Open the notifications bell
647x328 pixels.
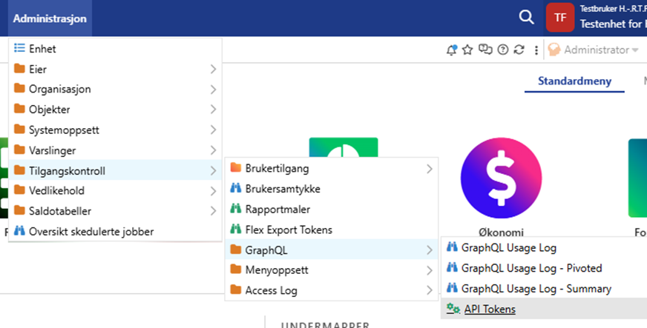click(451, 50)
